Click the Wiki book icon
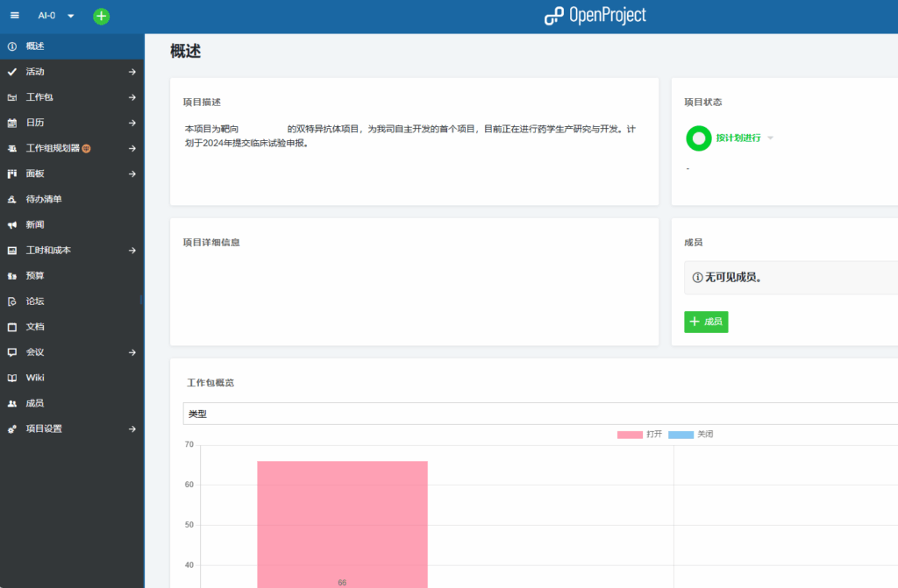The width and height of the screenshot is (898, 588). click(x=12, y=378)
